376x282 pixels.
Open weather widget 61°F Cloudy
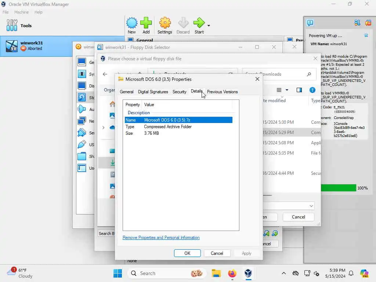tap(20, 273)
